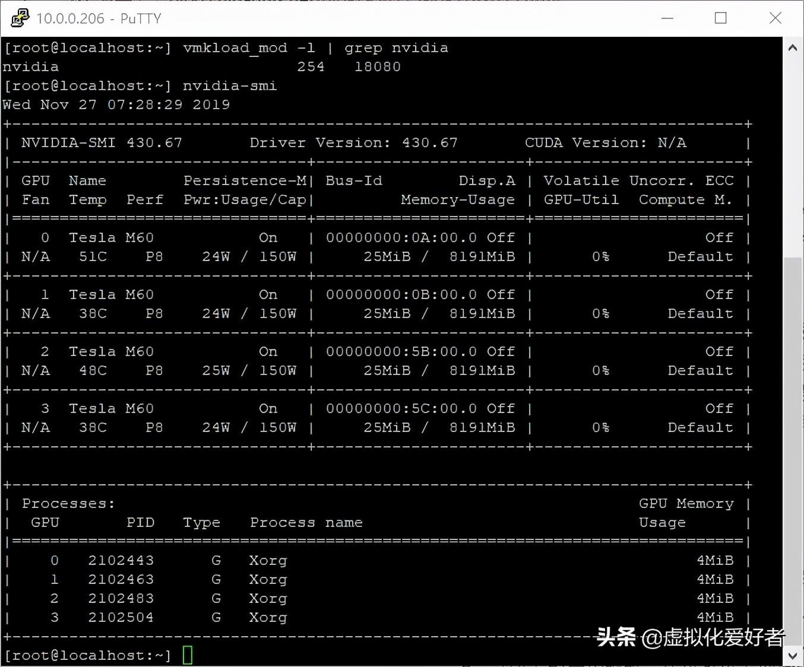
Task: Click 'CUDA Version: N/A' text
Action: 606,143
